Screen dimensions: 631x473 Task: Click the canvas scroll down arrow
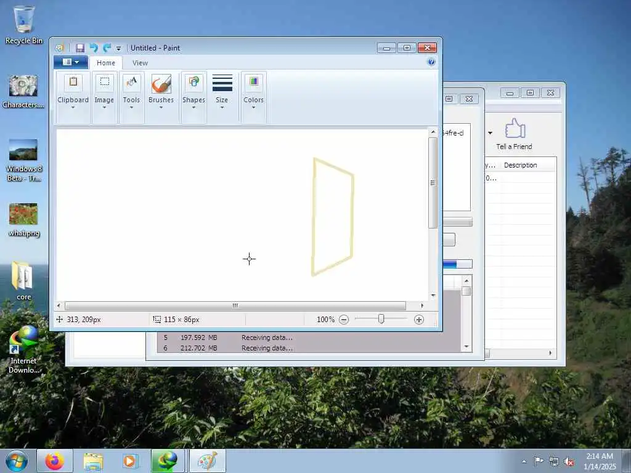433,296
